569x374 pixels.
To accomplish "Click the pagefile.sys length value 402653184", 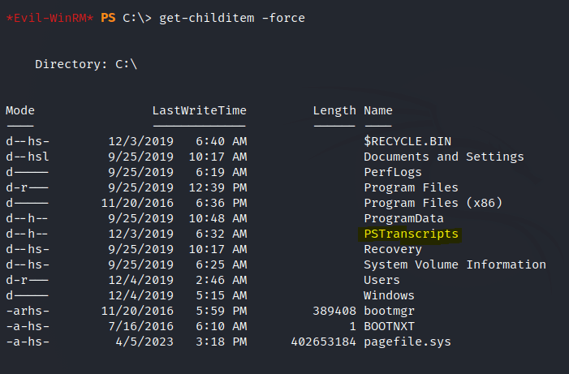I will click(x=324, y=342).
